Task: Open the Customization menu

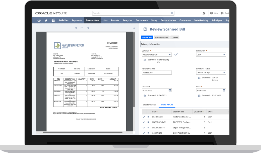Action: point(168,20)
